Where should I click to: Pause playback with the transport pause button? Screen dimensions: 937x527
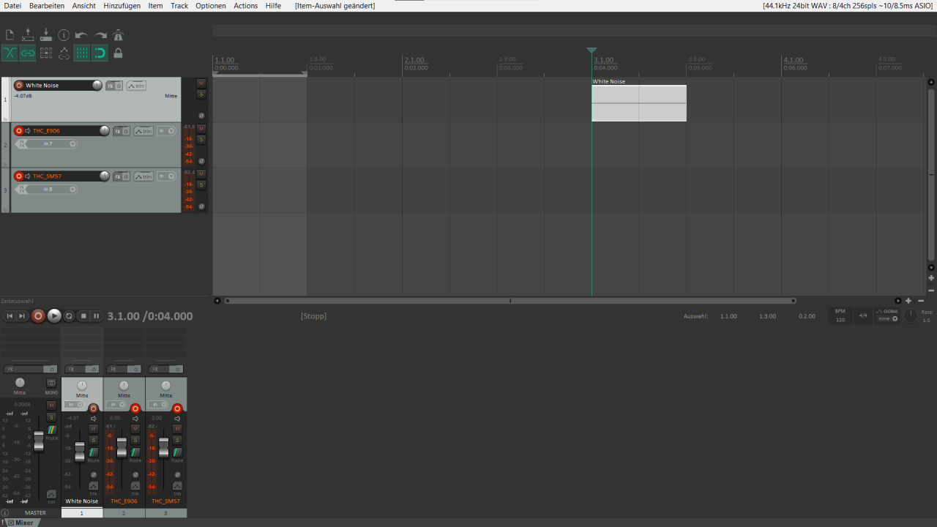pyautogui.click(x=96, y=316)
